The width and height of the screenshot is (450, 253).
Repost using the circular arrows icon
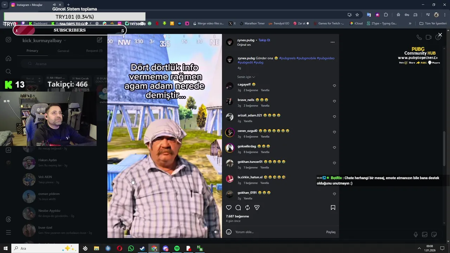pyautogui.click(x=247, y=208)
